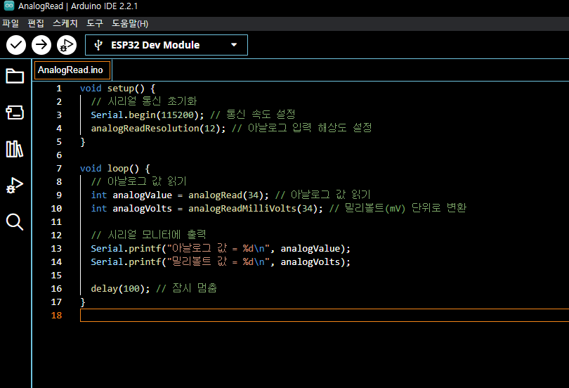569x388 pixels.
Task: Click the Verify checkmark button
Action: click(16, 46)
